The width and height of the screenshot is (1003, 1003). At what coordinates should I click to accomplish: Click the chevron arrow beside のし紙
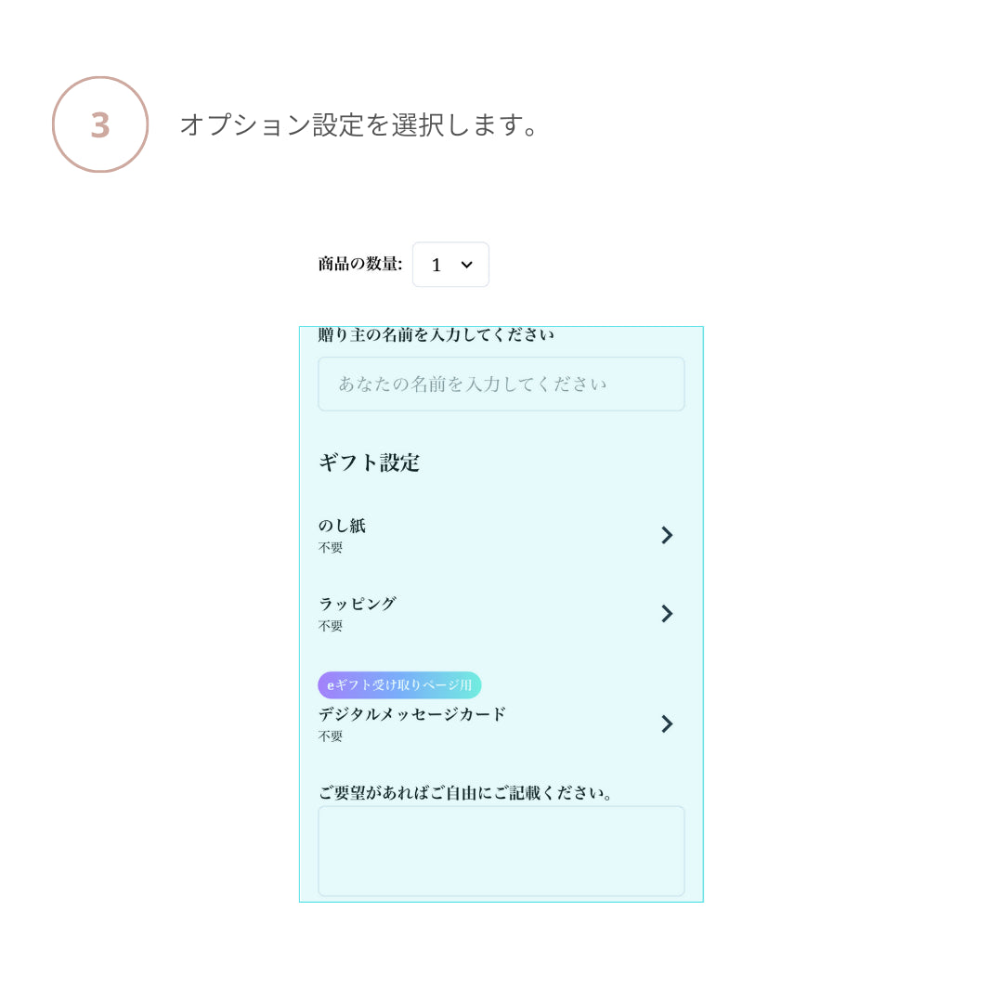(x=666, y=535)
